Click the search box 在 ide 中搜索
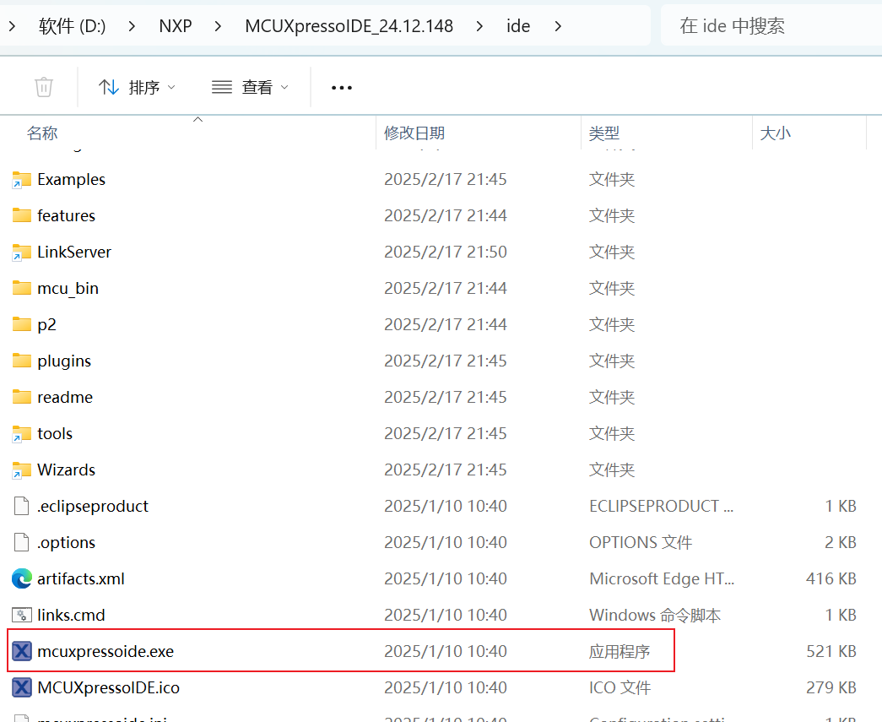The height and width of the screenshot is (722, 882). [x=771, y=26]
